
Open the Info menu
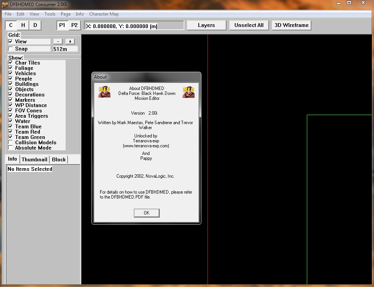(x=80, y=14)
